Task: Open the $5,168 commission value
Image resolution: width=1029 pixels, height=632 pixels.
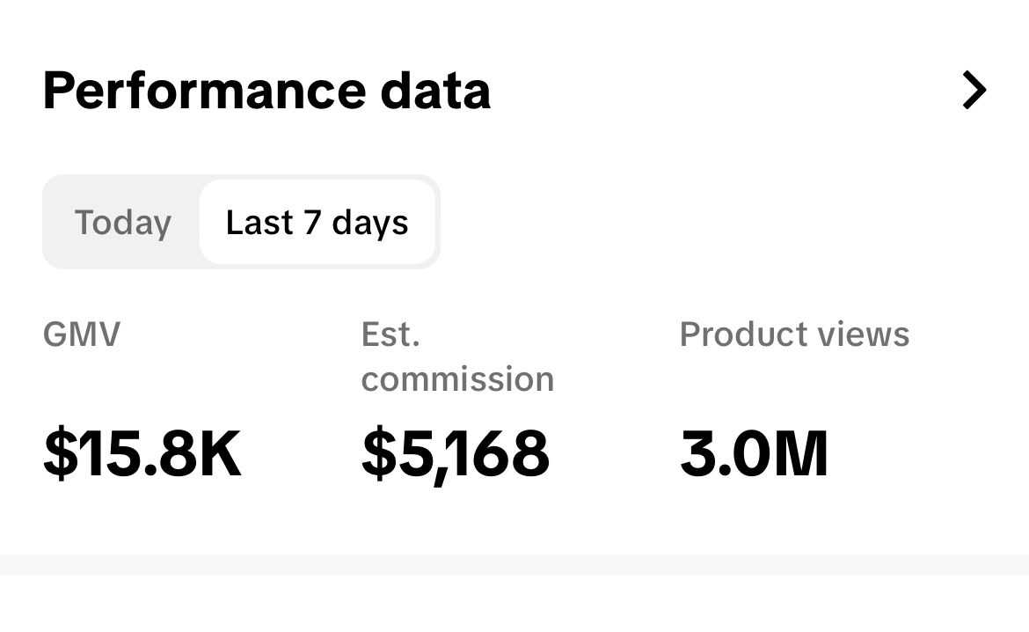Action: 455,454
